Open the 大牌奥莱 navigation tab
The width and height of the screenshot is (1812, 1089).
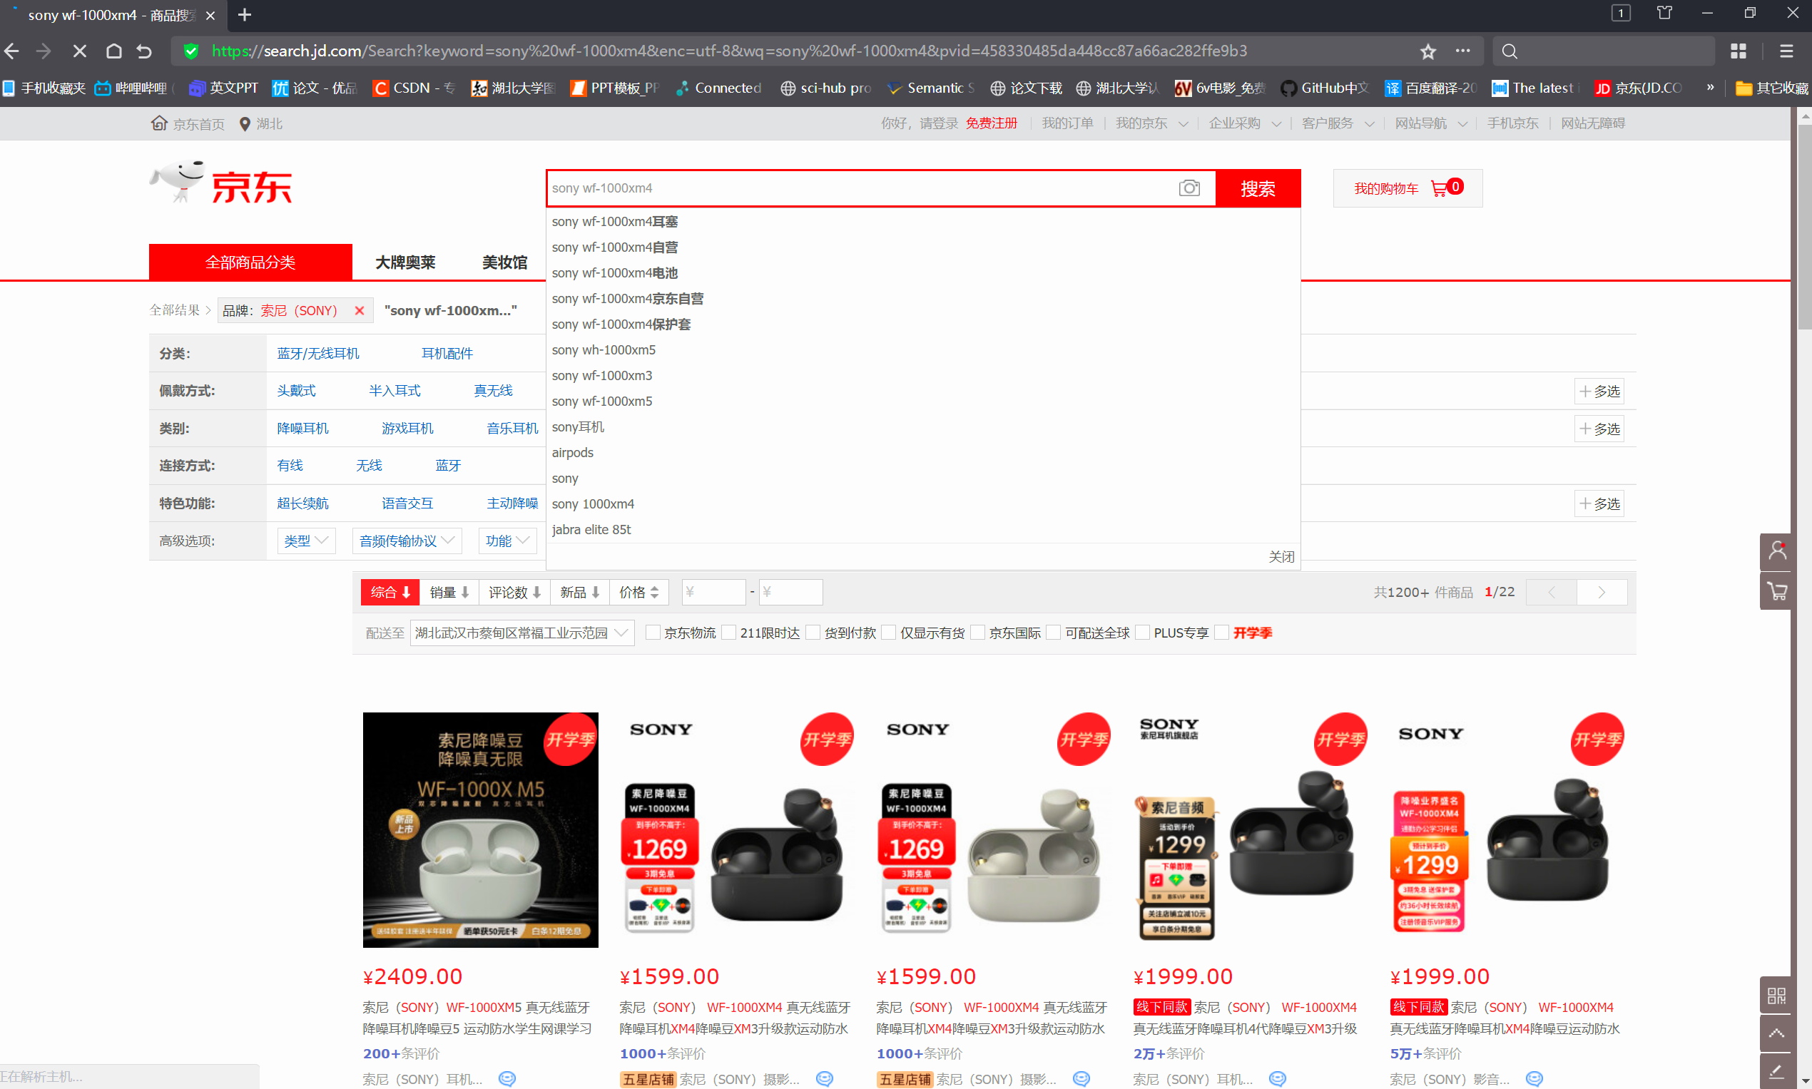[x=405, y=262]
